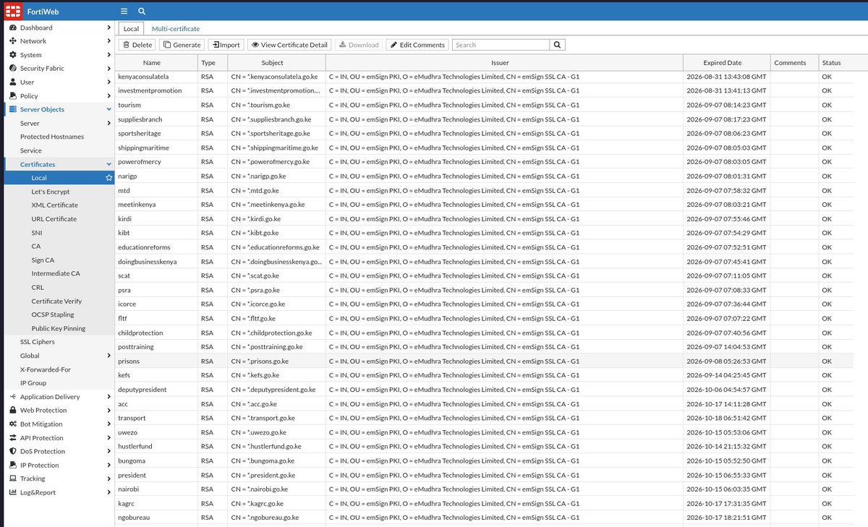Viewport: 868px width, 527px height.
Task: Open Protected Hostnames menu item
Action: [x=52, y=137]
